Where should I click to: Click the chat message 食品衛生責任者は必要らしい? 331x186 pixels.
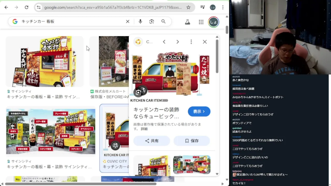(x=250, y=106)
